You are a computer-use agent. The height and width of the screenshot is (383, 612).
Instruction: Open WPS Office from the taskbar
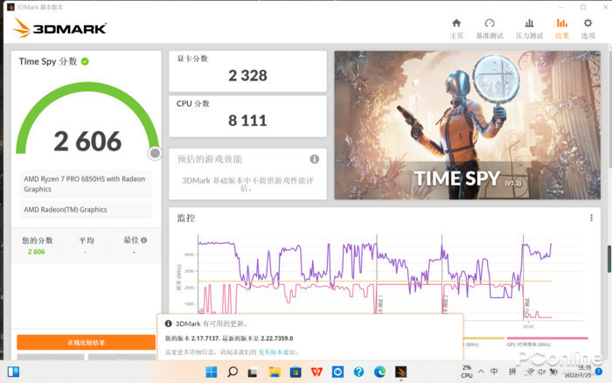pyautogui.click(x=316, y=372)
